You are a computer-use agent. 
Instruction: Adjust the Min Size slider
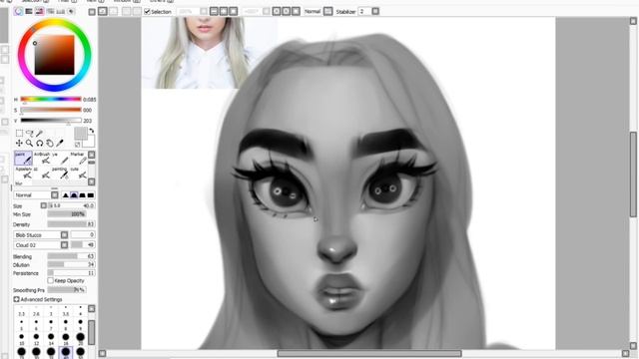(67, 214)
